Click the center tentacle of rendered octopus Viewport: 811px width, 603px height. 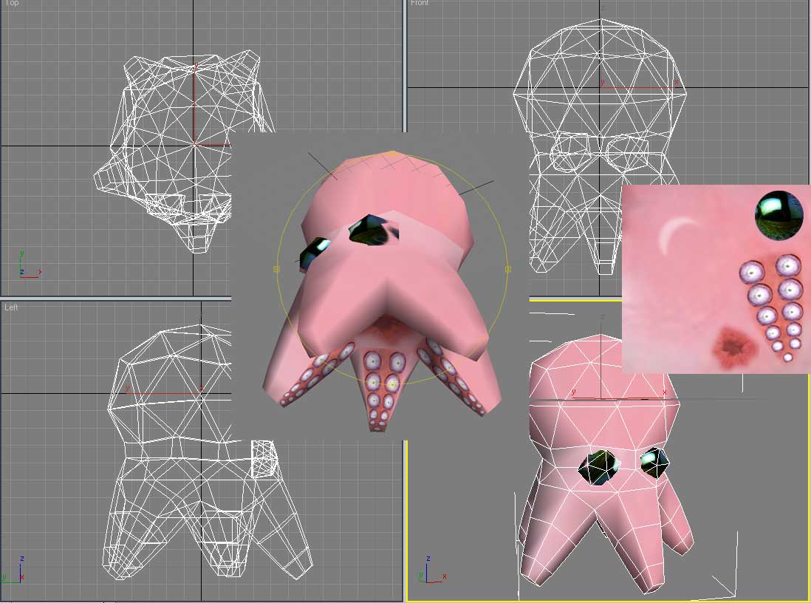point(383,392)
